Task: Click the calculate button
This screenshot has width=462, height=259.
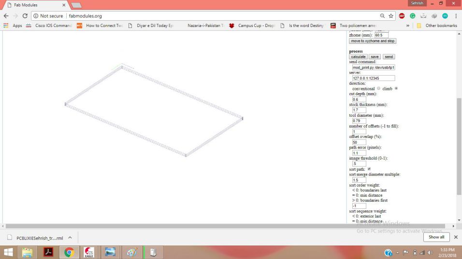Action: [358, 57]
